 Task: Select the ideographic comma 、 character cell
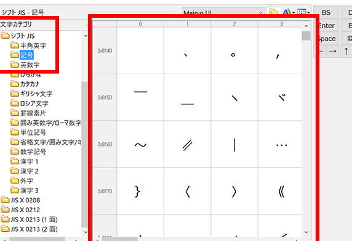[188, 50]
